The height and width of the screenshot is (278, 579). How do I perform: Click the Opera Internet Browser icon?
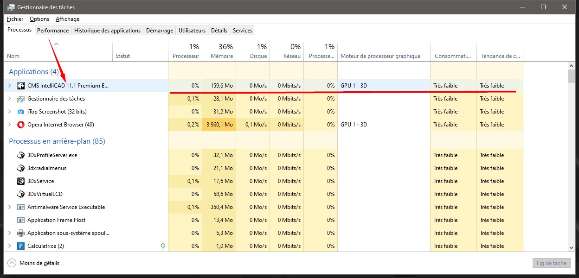[x=21, y=125]
